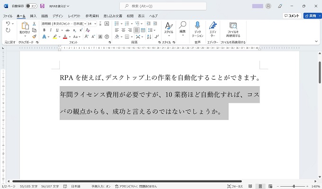Open the account profile avatar
The width and height of the screenshot is (322, 189).
tap(268, 6)
